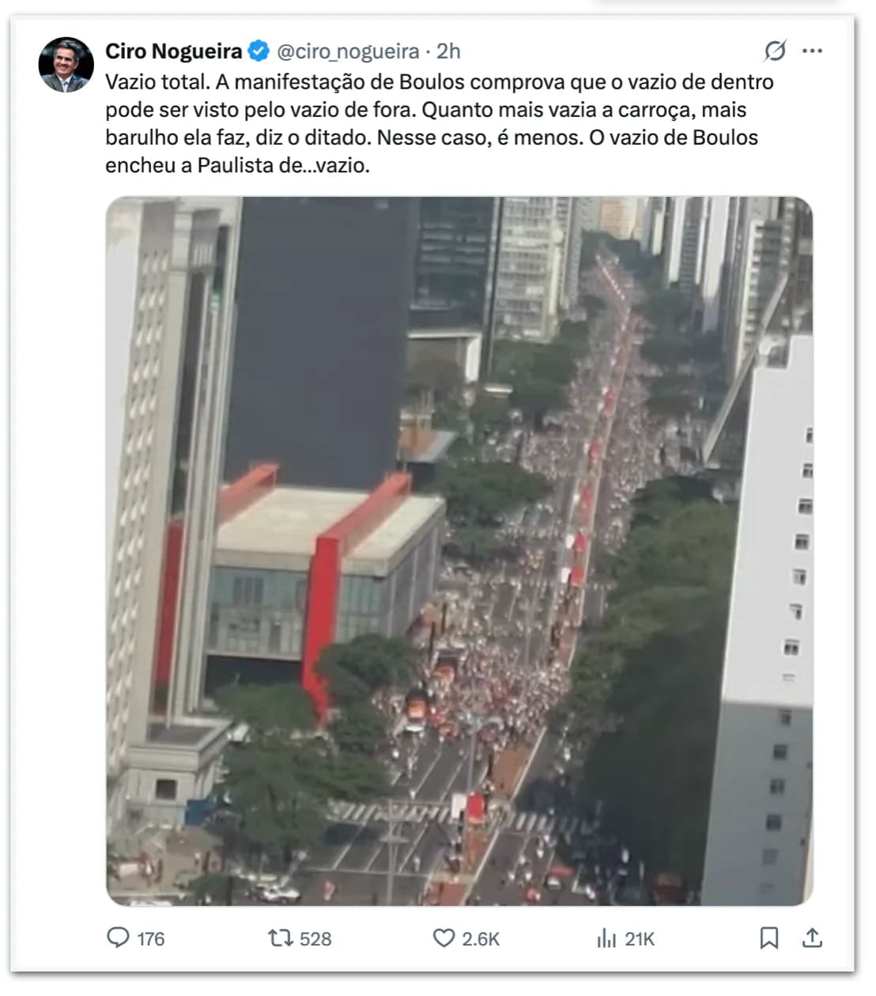
Task: Click the Ciro Nogueira display name
Action: point(174,51)
